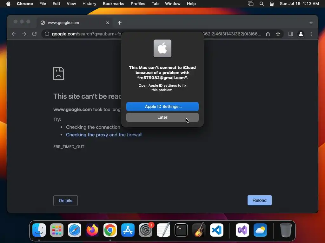Click the screen mirroring menu bar icon
The height and width of the screenshot is (243, 325).
point(251,4)
